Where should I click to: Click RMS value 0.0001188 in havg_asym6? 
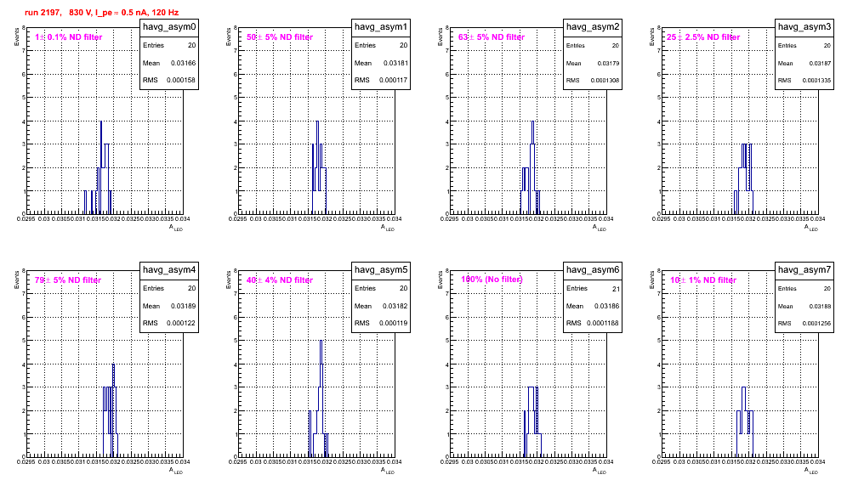[x=603, y=323]
